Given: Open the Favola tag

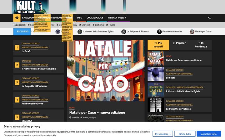Looking at the screenshot, I should pos(111,25).
